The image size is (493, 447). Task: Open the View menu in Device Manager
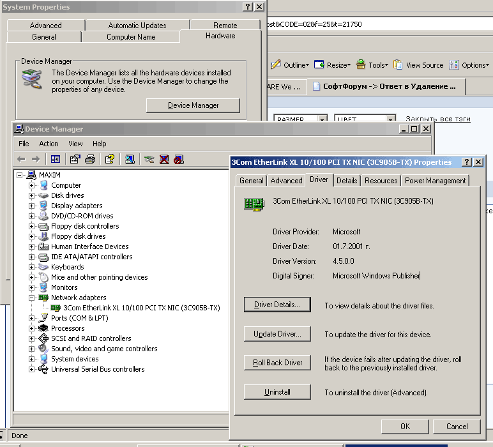75,144
